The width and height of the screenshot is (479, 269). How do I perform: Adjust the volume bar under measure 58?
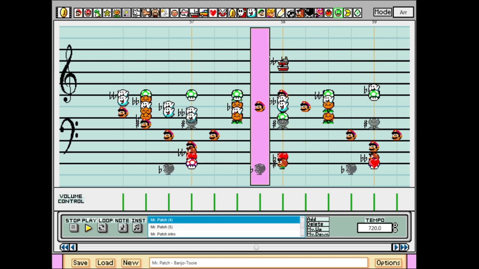point(283,202)
